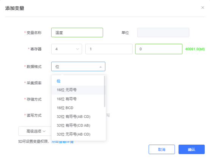Select 16位 BCD option
This screenshot has width=210, height=162.
click(x=78, y=108)
